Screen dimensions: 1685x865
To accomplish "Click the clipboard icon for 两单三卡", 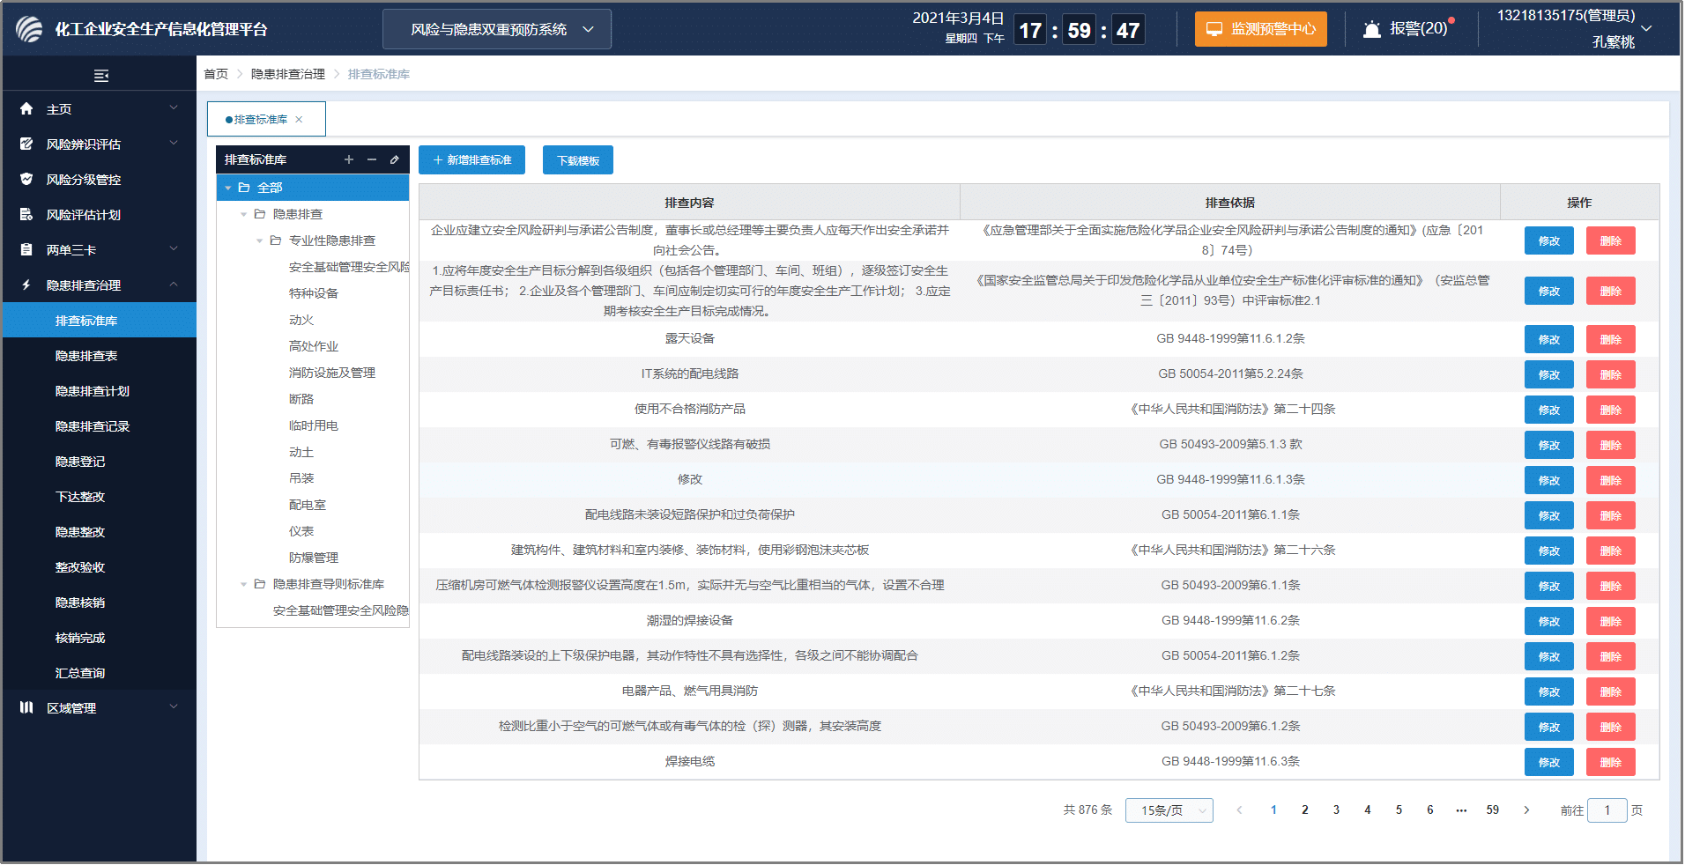I will click(26, 249).
